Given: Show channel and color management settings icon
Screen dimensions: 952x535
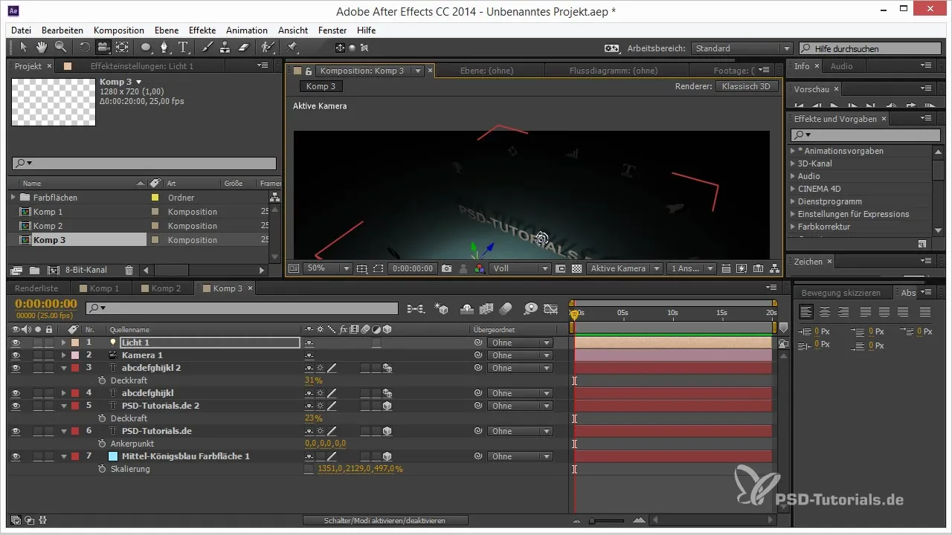Looking at the screenshot, I should pyautogui.click(x=479, y=268).
